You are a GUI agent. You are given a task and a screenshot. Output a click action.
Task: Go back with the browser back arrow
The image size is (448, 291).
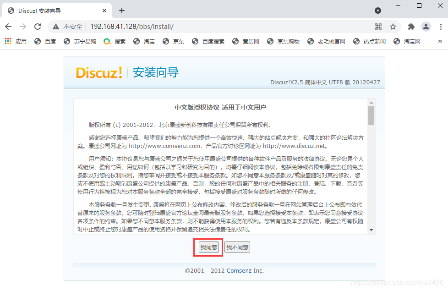point(8,27)
